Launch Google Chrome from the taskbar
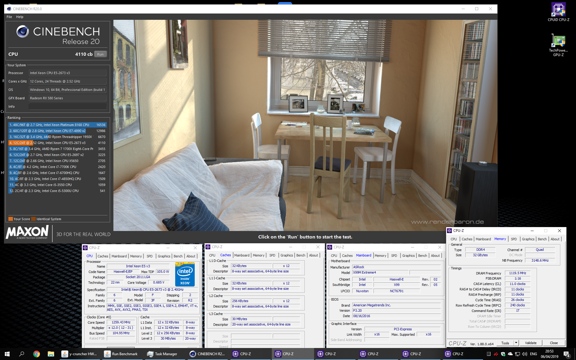 click(36, 354)
